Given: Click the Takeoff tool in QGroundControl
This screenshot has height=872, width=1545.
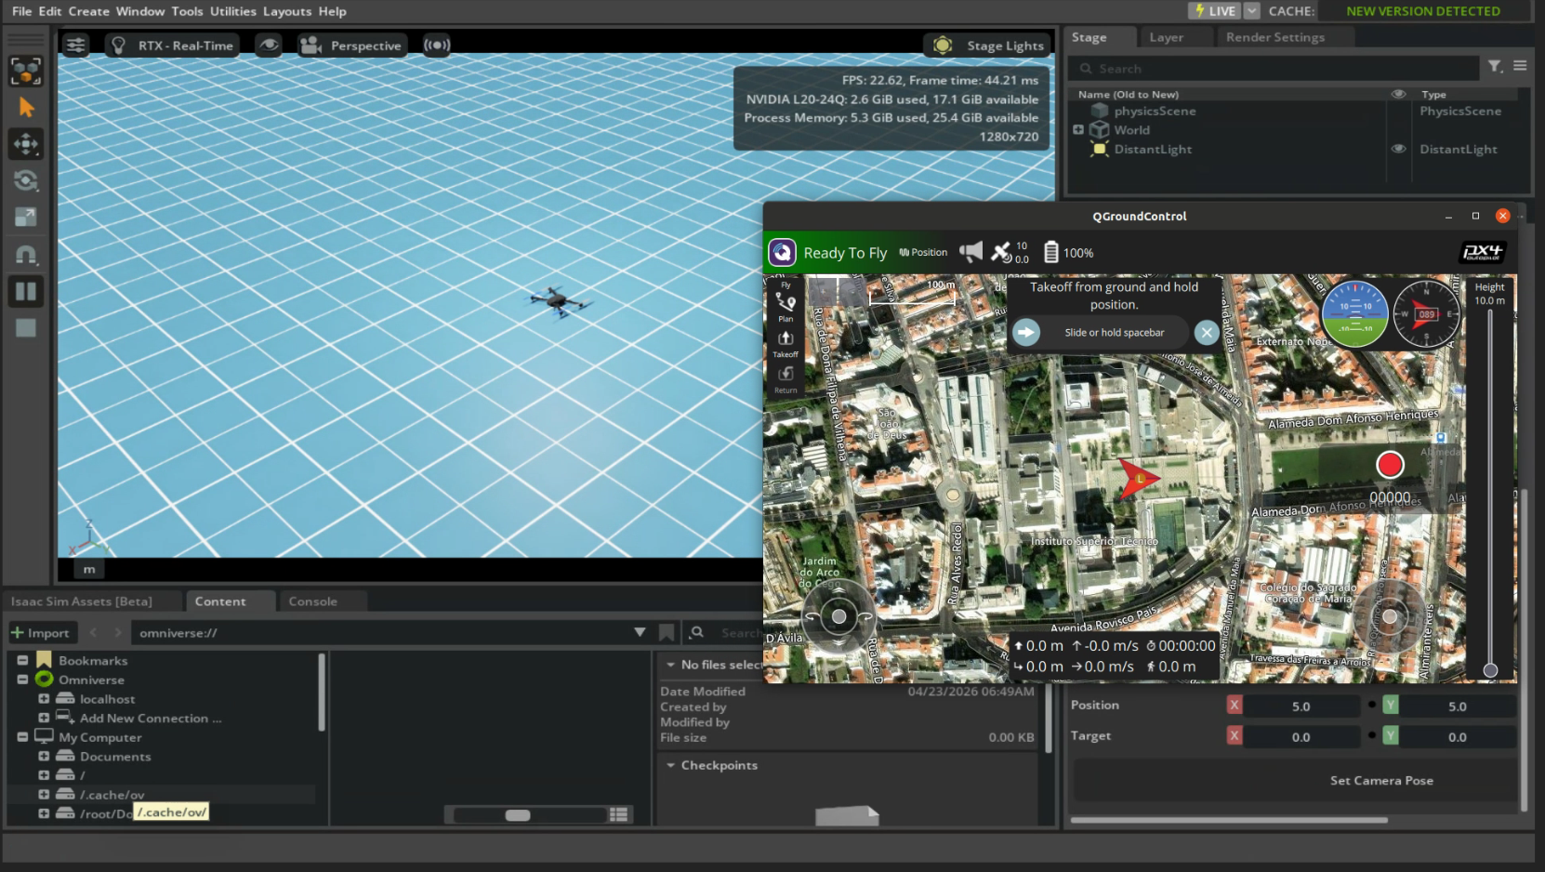Looking at the screenshot, I should coord(786,344).
